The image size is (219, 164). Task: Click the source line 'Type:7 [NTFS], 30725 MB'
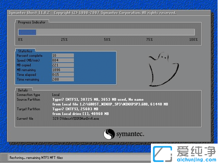pyautogui.click(x=98, y=99)
